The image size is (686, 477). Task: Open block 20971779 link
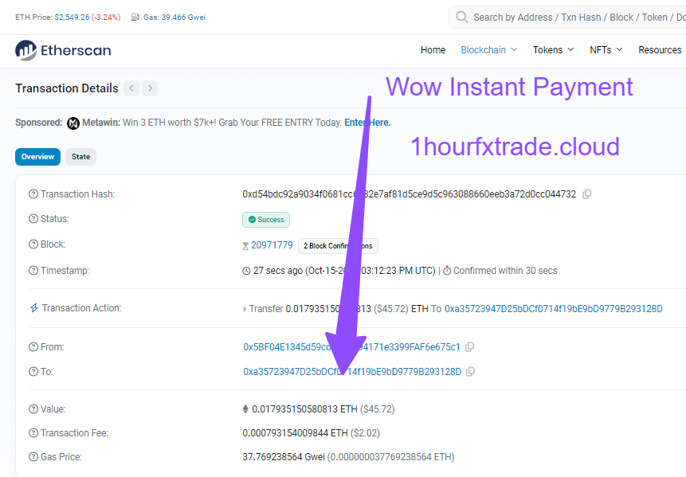272,244
